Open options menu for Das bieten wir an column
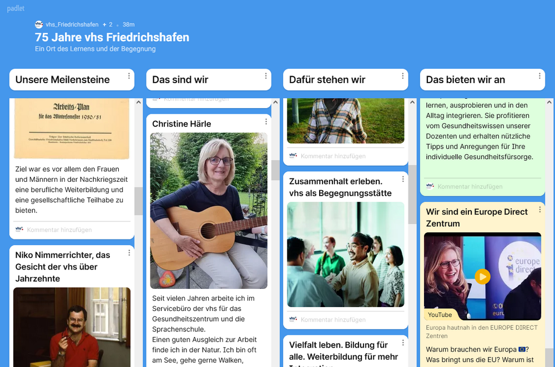This screenshot has height=367, width=555. [539, 75]
